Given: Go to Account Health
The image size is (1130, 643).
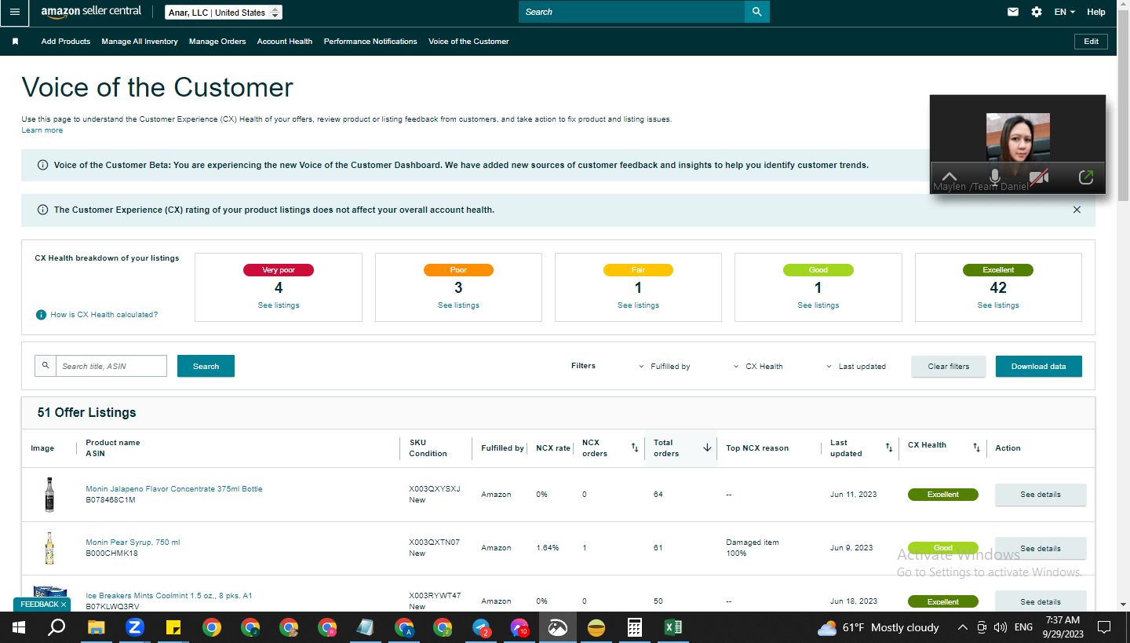Looking at the screenshot, I should [285, 42].
